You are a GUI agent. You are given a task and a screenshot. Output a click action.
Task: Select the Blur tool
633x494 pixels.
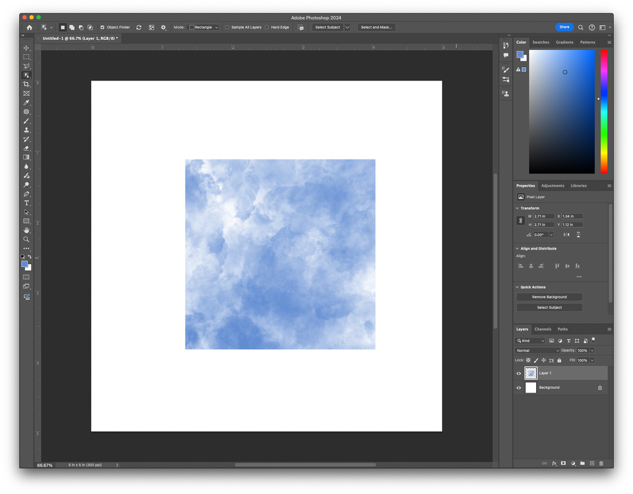pos(26,167)
